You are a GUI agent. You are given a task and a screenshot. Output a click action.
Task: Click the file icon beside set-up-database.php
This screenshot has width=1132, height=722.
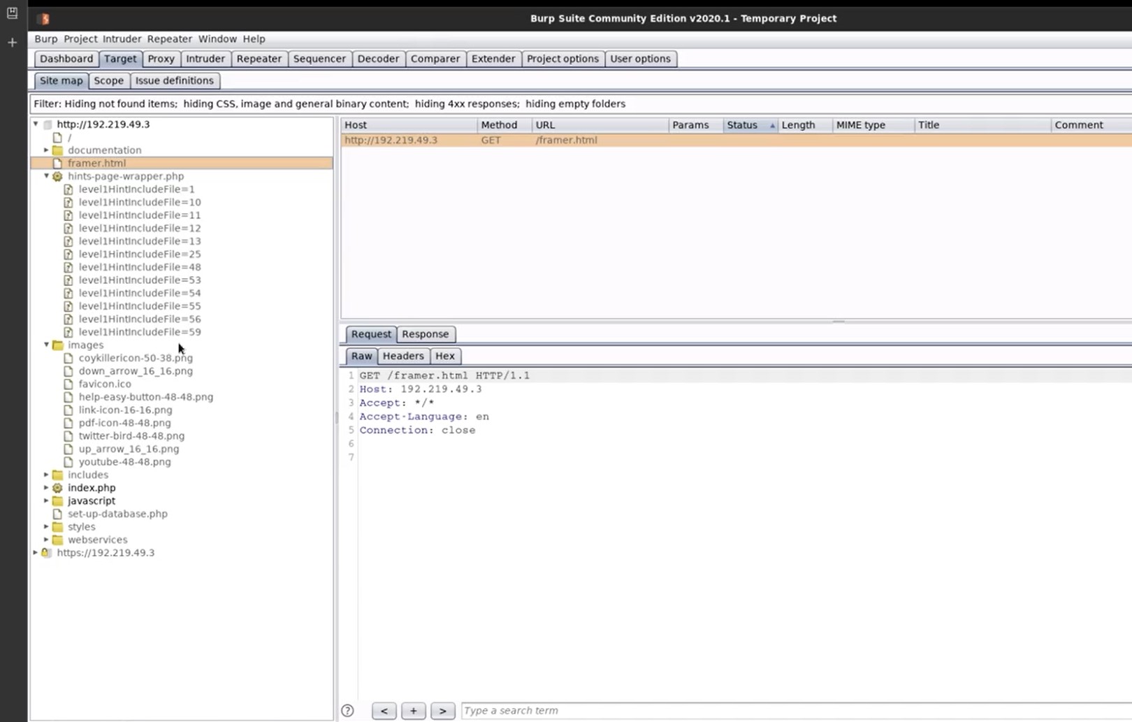click(x=58, y=514)
